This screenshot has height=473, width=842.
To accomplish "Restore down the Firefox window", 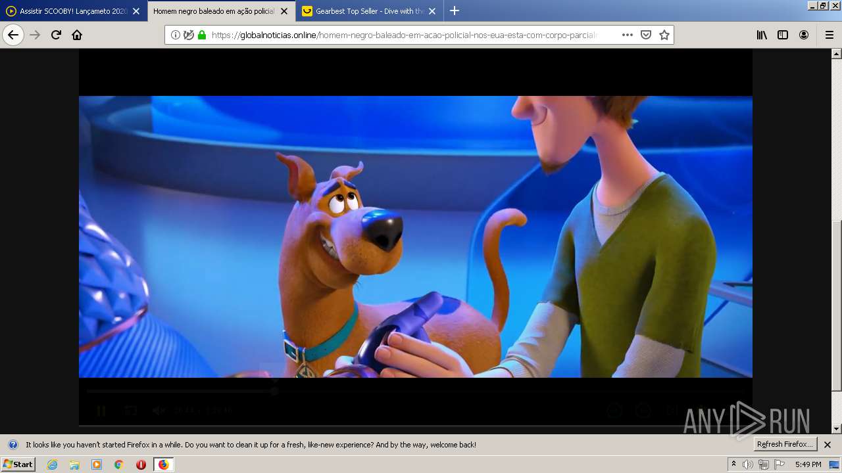I will click(x=823, y=5).
